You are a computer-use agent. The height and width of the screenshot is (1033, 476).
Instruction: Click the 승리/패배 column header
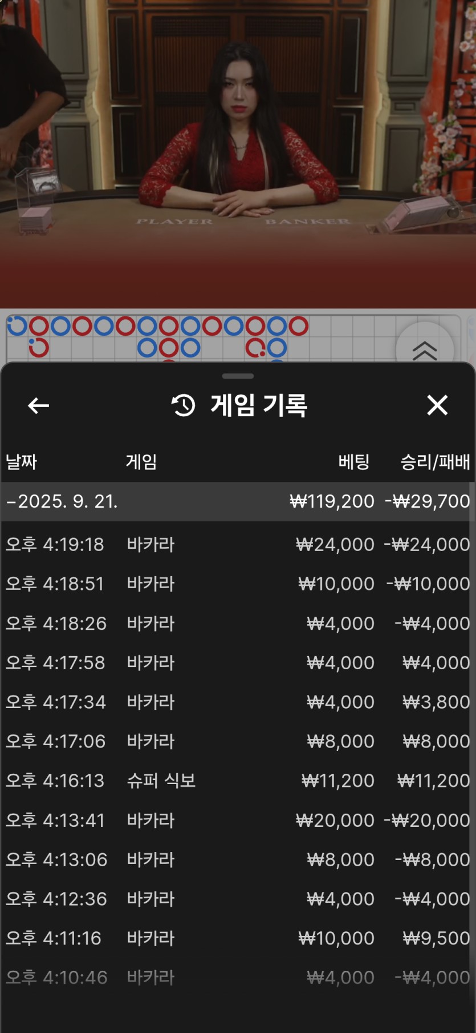[x=435, y=461]
